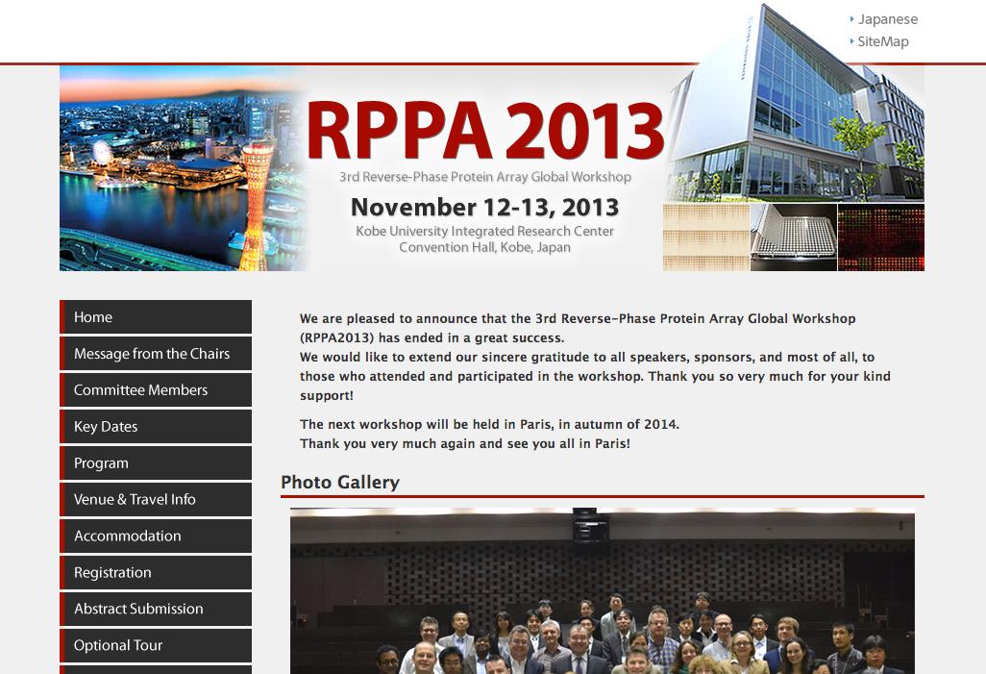986x674 pixels.
Task: Open the SiteMap link
Action: pos(883,41)
